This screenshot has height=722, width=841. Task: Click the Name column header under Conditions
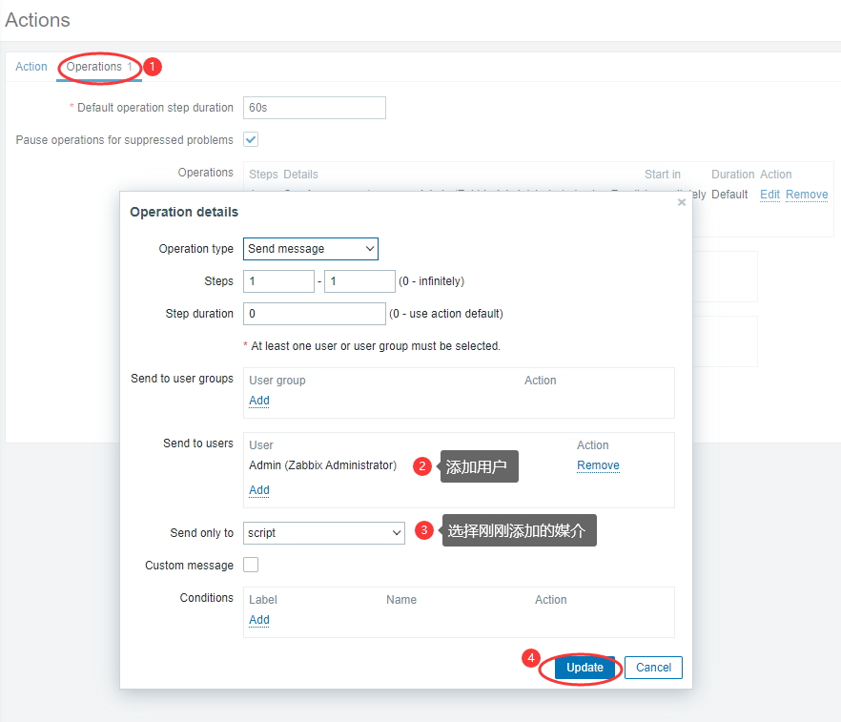[401, 600]
